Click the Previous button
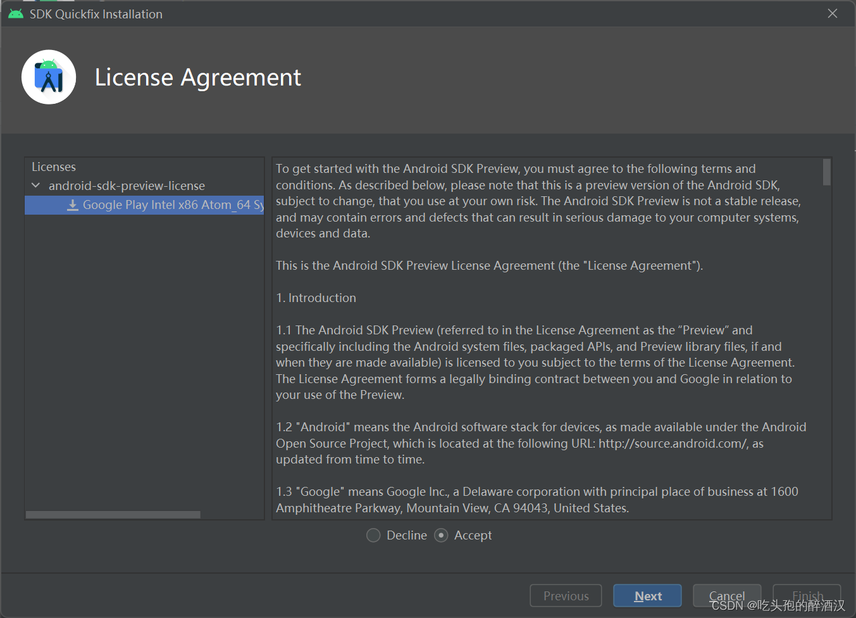This screenshot has width=856, height=618. tap(566, 596)
